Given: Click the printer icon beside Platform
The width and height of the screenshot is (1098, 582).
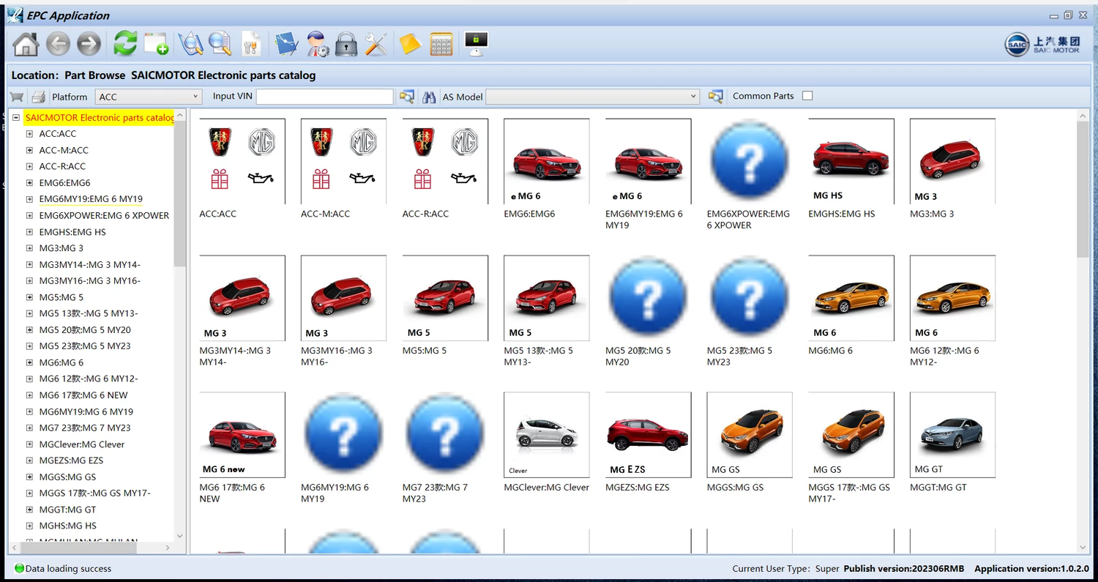Looking at the screenshot, I should coord(38,97).
